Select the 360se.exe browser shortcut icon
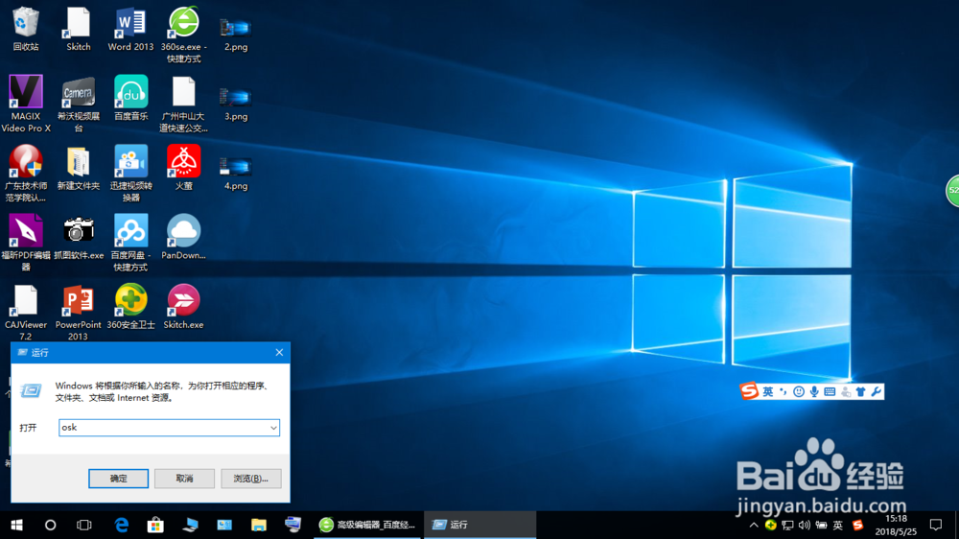Screen dimensions: 959x539 coord(183,23)
